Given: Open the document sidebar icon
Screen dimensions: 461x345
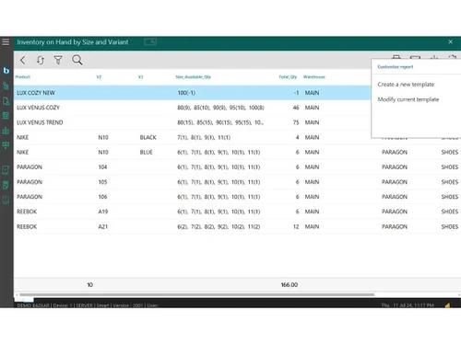Looking at the screenshot, I should tap(6, 101).
